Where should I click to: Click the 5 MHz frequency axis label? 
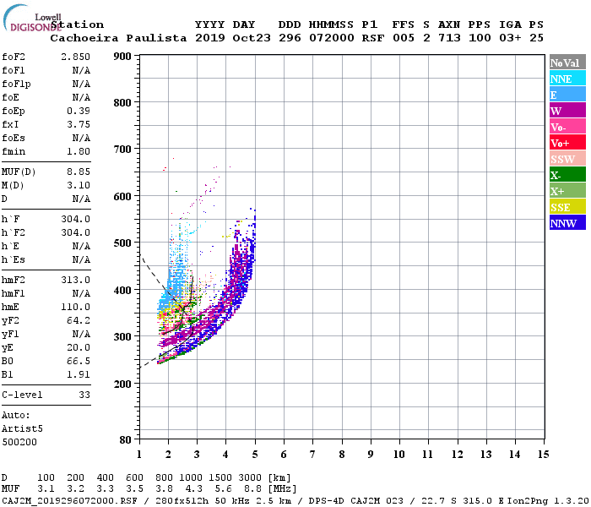(255, 455)
